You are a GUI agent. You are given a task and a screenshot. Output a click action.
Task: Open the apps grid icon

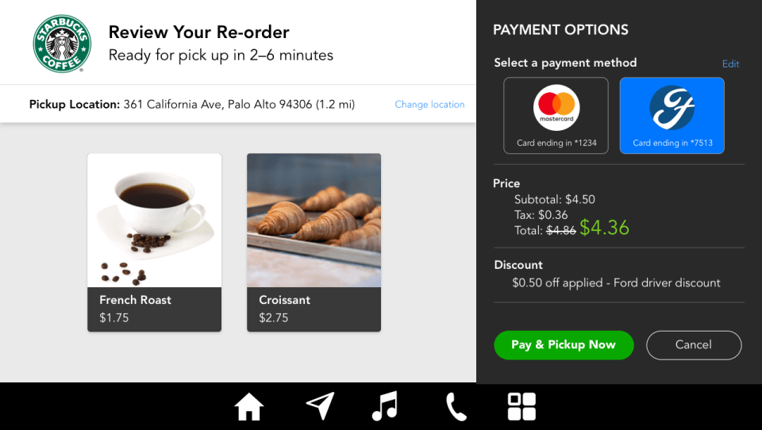521,407
